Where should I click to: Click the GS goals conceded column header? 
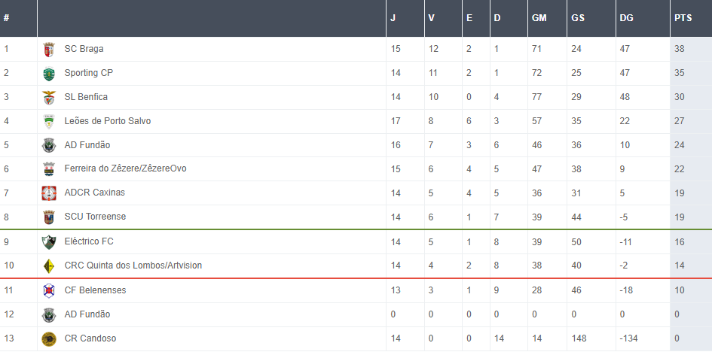click(x=578, y=18)
